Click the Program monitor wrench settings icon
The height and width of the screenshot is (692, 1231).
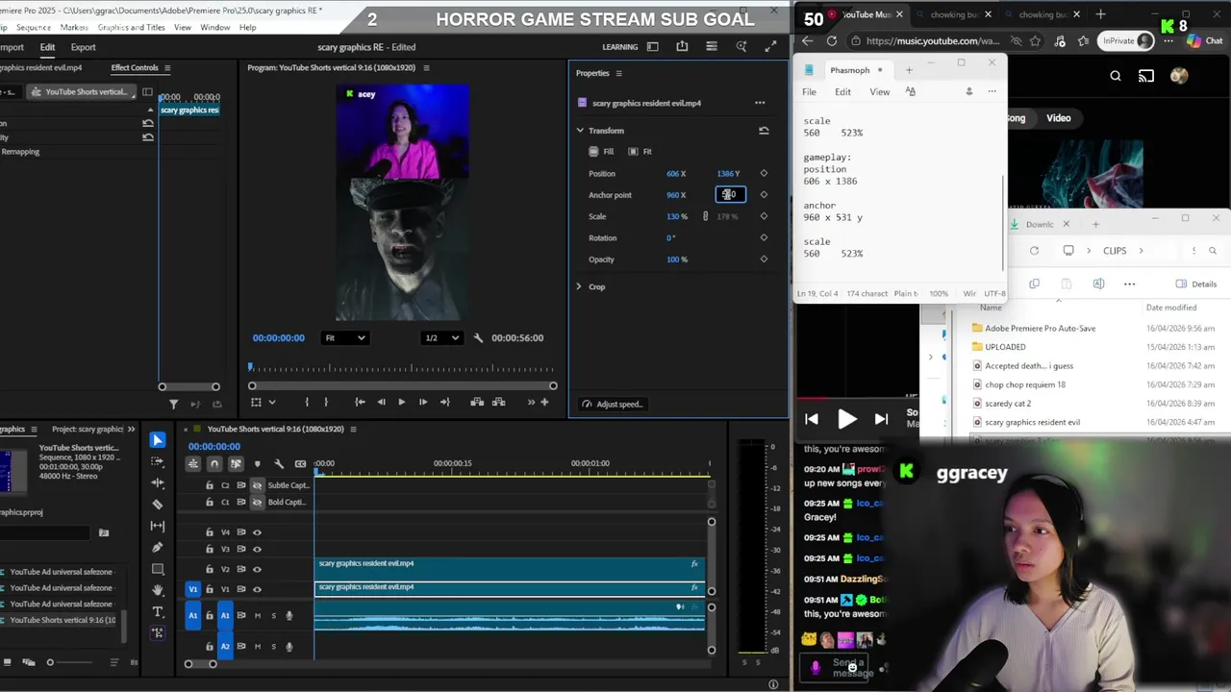click(478, 337)
